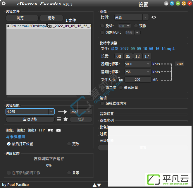
Task: Open the H.265 function dropdown arrow
Action: 51,112
